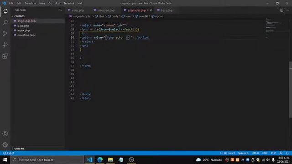
Task: Open File menu
Action: [x=11, y=3]
